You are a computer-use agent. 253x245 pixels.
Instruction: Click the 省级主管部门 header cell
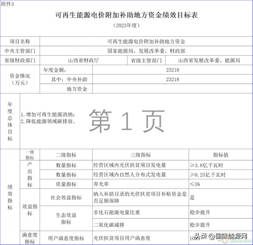(x=147, y=60)
